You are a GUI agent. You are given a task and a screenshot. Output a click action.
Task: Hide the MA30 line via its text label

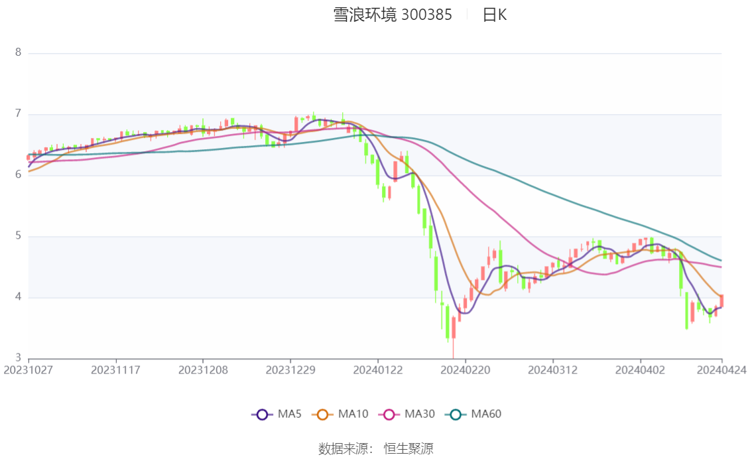(420, 415)
